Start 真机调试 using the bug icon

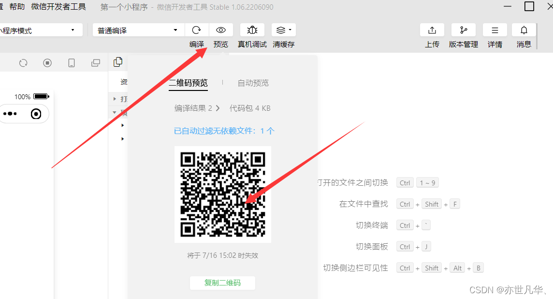point(252,30)
